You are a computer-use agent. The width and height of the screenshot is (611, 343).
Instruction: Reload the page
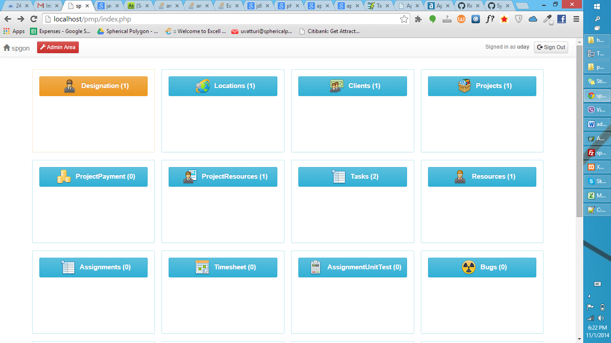click(x=34, y=19)
